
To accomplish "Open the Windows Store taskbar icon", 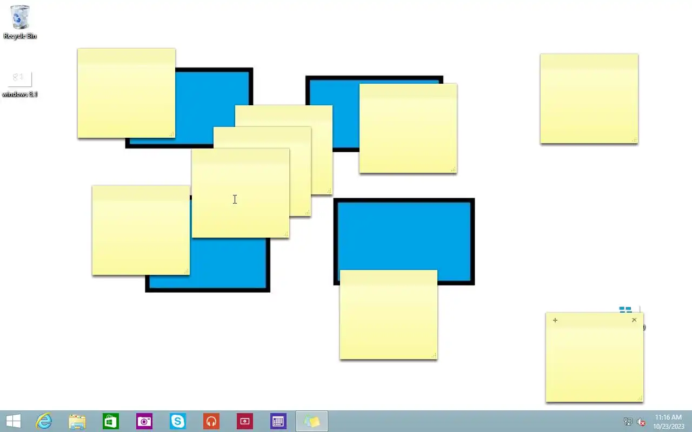I will pos(111,421).
